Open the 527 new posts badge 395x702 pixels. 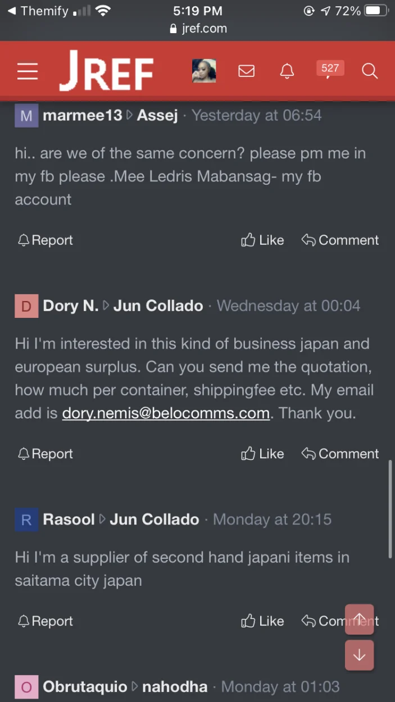coord(330,69)
